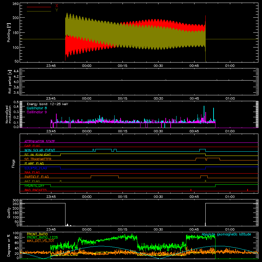Viewport: 262px width, 262px height.
Task: Click the 300 tick on Quality axis
Action: tap(16, 200)
